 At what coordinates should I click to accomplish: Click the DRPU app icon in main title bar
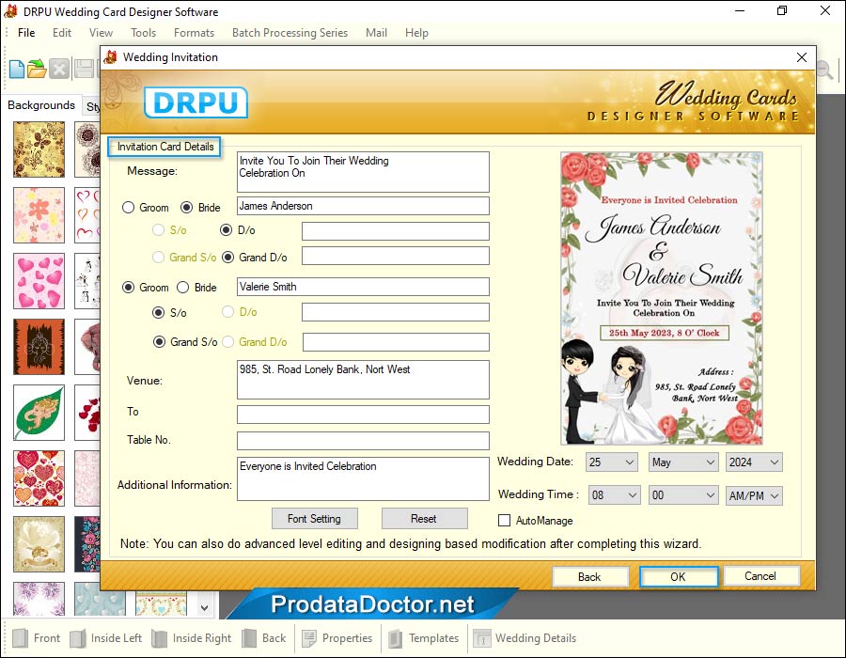pos(10,11)
